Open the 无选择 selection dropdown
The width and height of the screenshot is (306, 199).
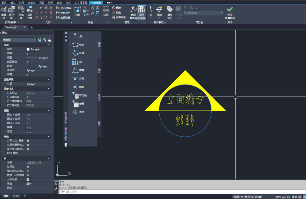tap(19, 40)
